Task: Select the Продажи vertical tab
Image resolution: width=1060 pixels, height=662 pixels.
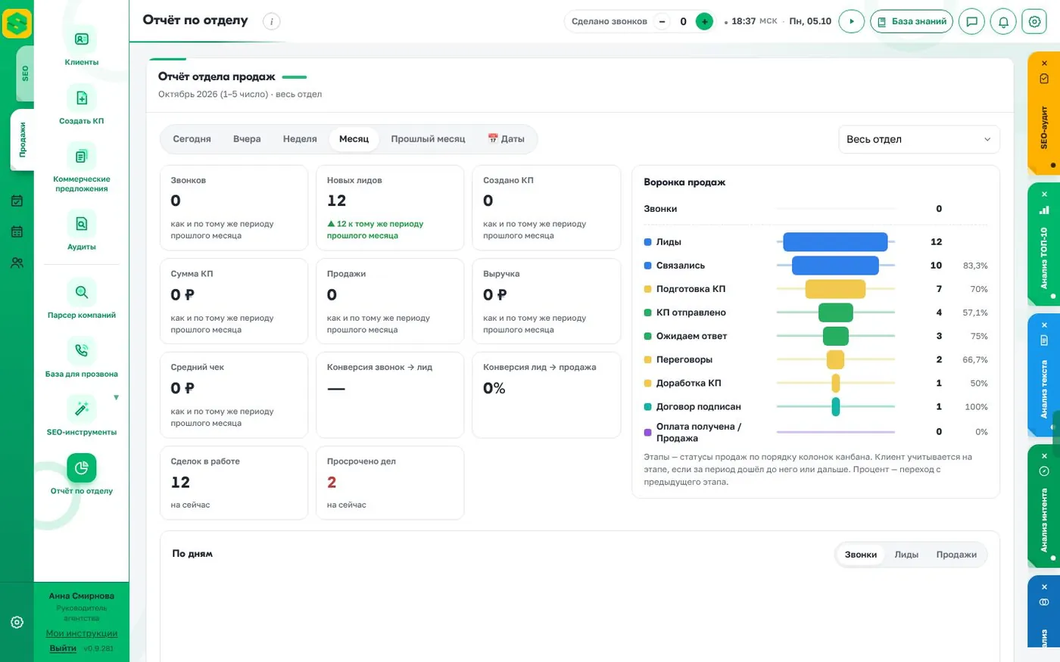Action: (x=23, y=140)
